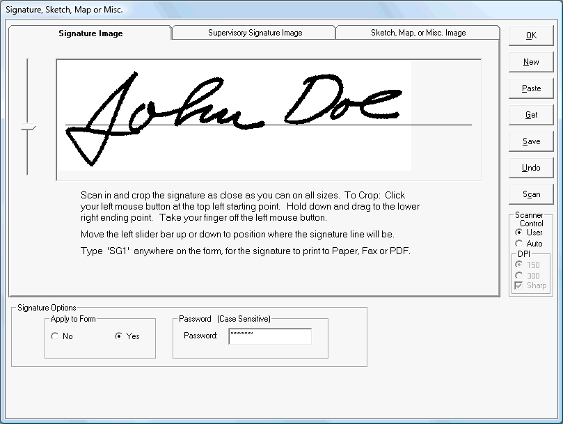Click the Undo button
The width and height of the screenshot is (563, 424).
click(x=531, y=168)
